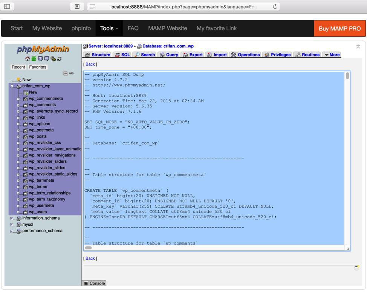Click the Server breadcrumb icon
This screenshot has width=367, height=292.
click(x=86, y=46)
